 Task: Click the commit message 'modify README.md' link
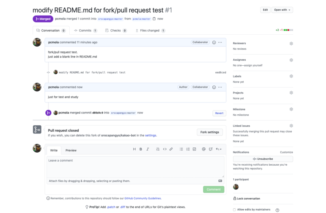pyautogui.click(x=92, y=73)
